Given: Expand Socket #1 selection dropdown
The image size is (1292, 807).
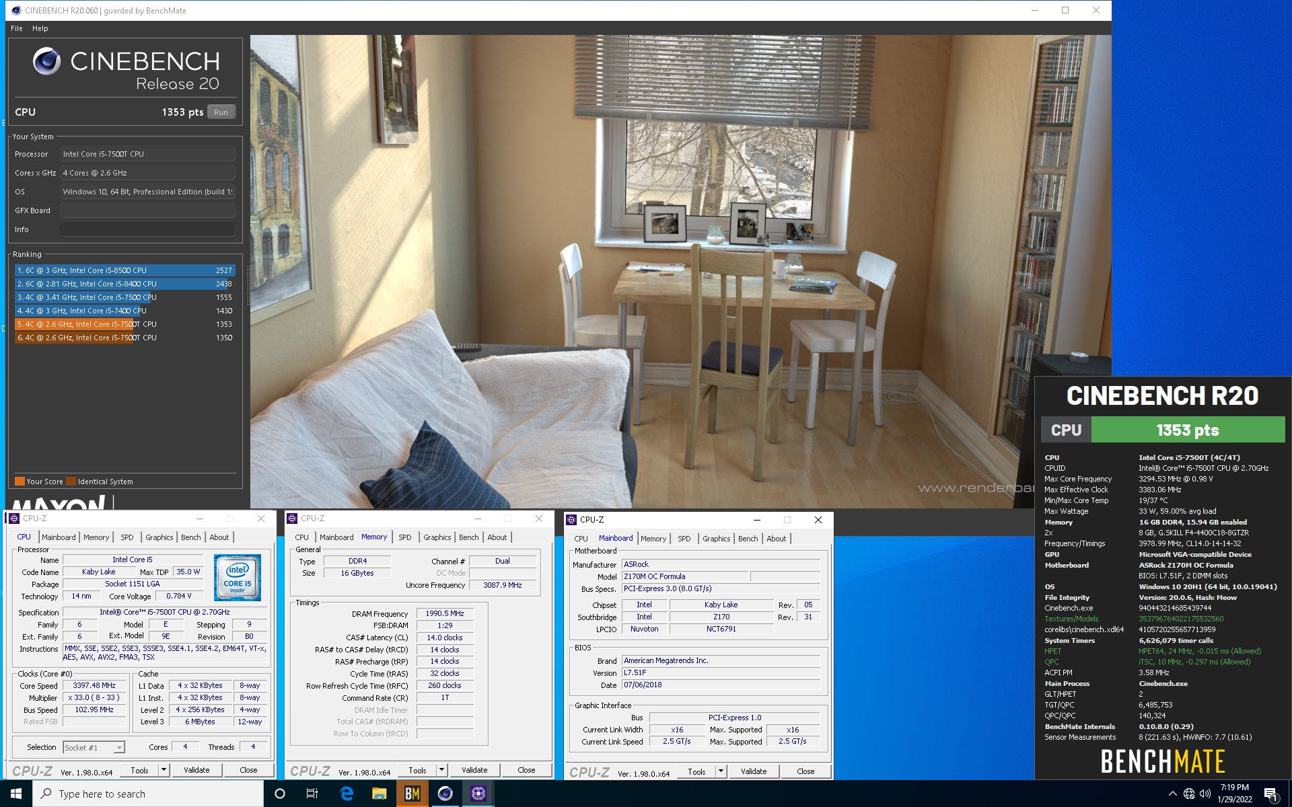Looking at the screenshot, I should (x=119, y=748).
